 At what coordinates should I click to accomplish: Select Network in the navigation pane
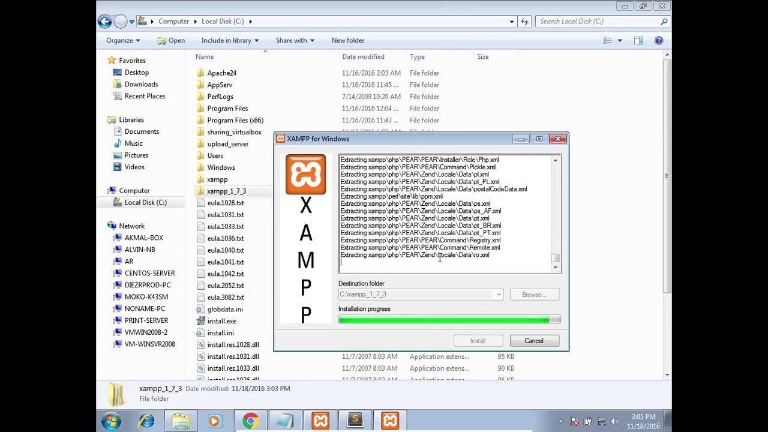coord(131,226)
